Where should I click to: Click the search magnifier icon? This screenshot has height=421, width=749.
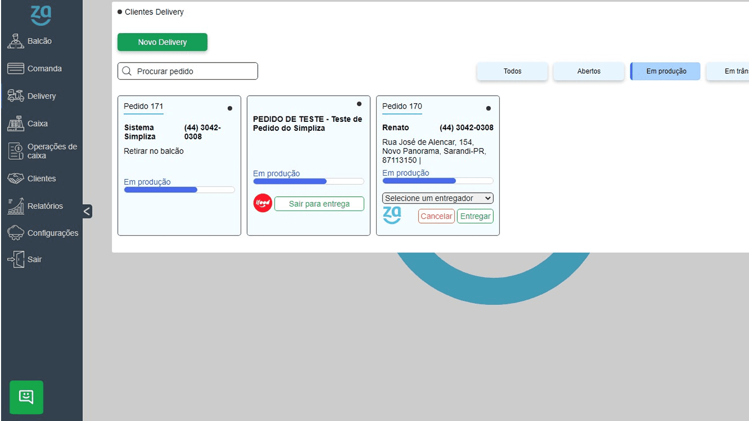point(127,71)
